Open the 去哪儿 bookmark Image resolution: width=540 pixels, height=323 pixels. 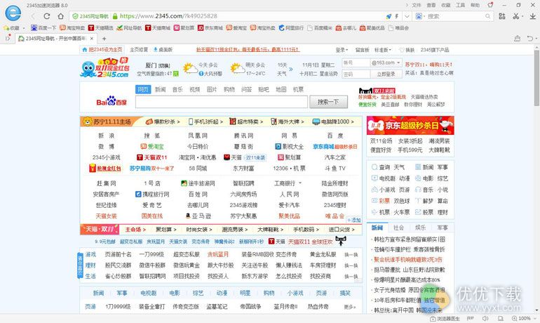click(346, 28)
